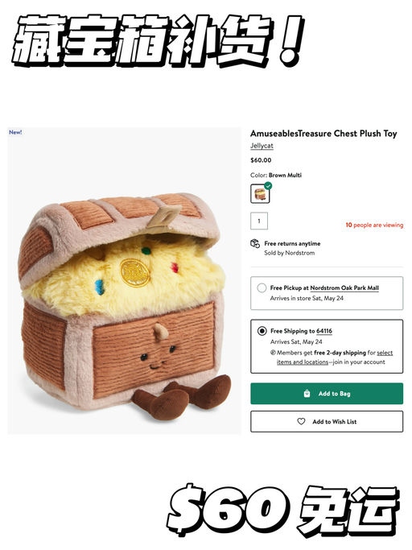Click the heart icon beside Add to Wish List
Viewport: 412px width, 550px height.
(x=301, y=421)
